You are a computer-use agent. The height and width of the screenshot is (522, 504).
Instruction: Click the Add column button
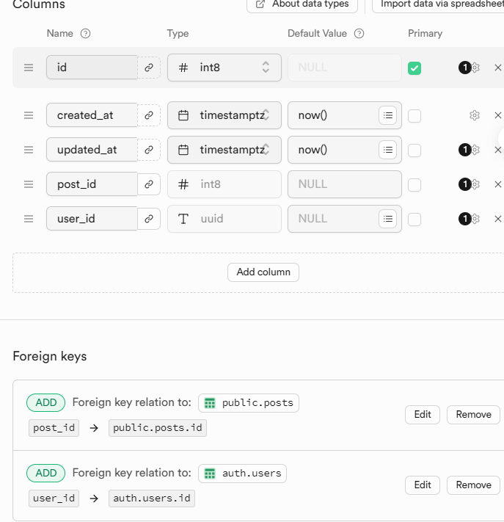click(263, 272)
